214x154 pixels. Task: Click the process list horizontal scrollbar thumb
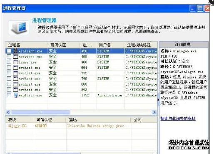(x=40, y=112)
